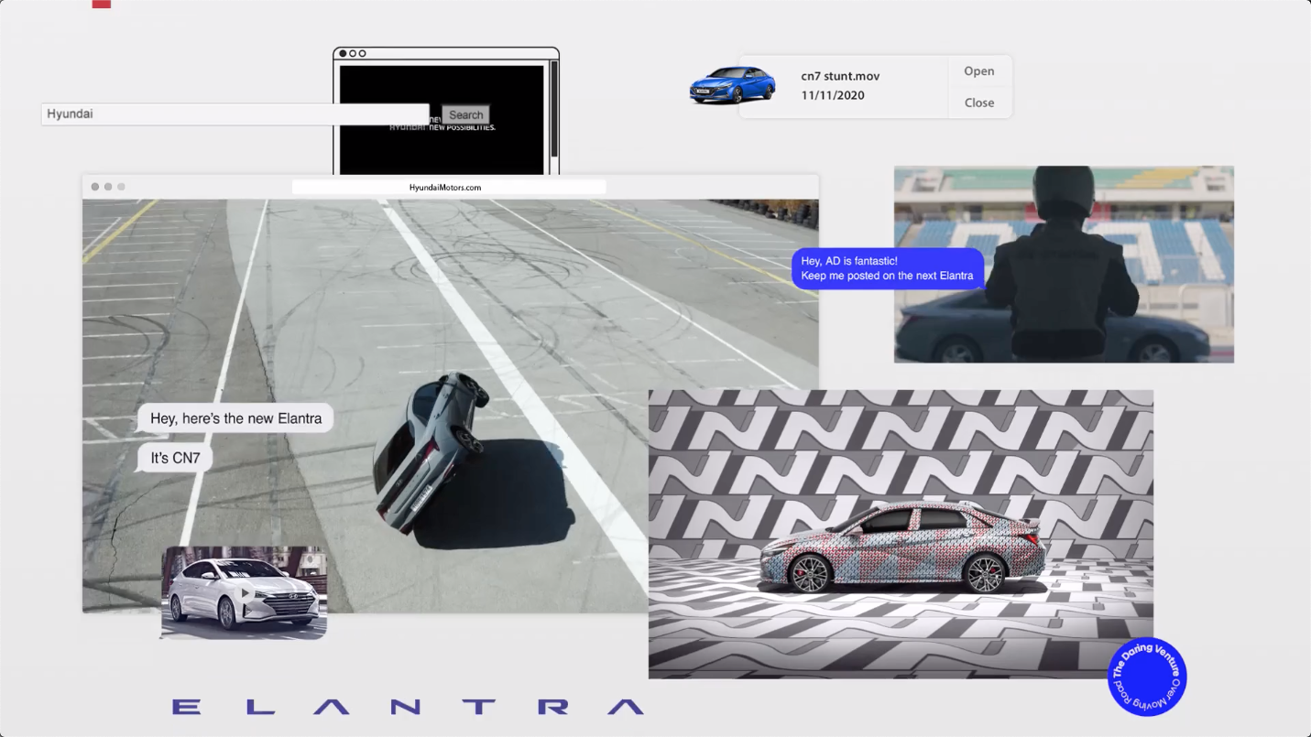Click the Search button beside Hyundai field
The height and width of the screenshot is (737, 1311).
click(465, 115)
